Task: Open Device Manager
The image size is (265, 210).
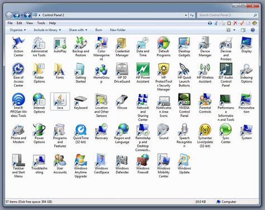Action: (x=205, y=46)
